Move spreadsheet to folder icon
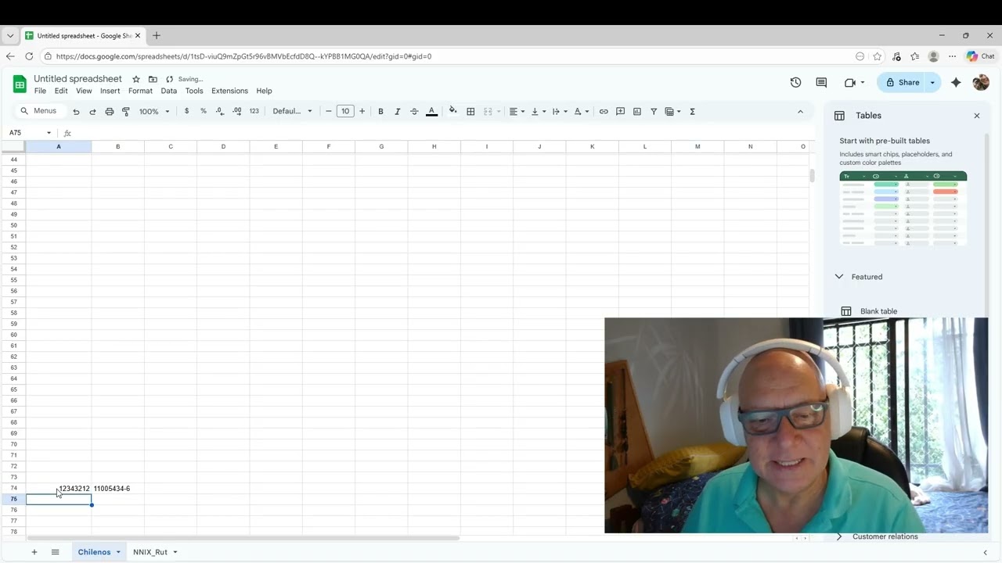 (x=153, y=79)
